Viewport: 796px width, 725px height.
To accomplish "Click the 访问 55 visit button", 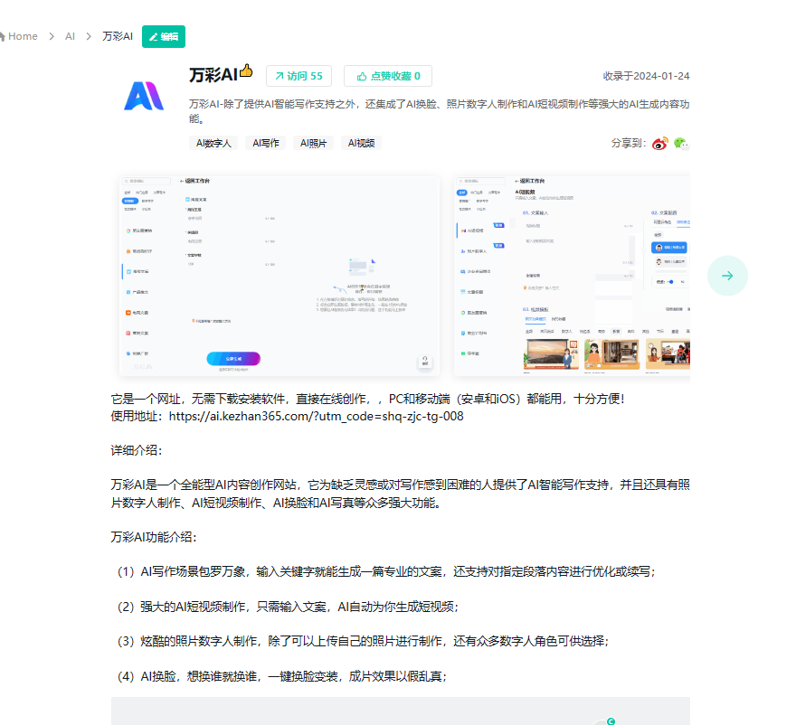I will click(x=299, y=76).
